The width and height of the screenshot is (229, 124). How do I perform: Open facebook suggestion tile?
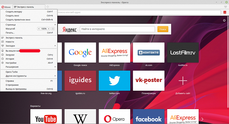point(149,117)
